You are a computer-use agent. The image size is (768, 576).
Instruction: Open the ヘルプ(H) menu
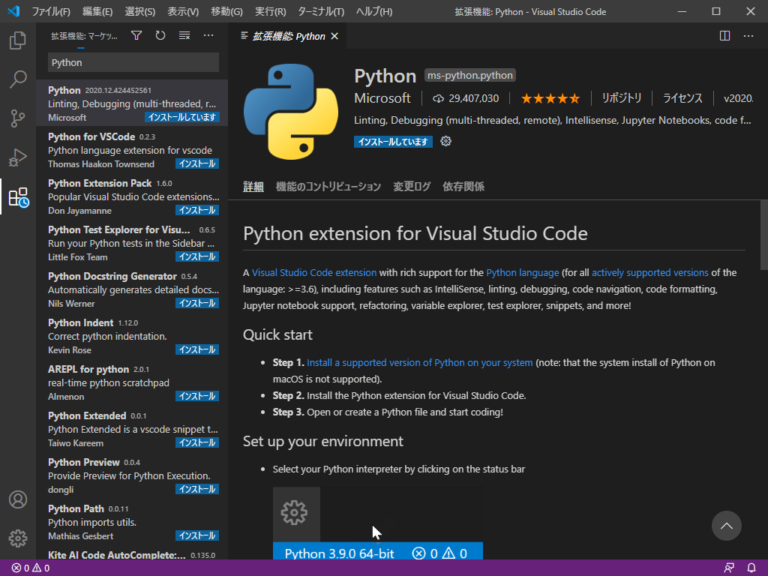tap(374, 11)
